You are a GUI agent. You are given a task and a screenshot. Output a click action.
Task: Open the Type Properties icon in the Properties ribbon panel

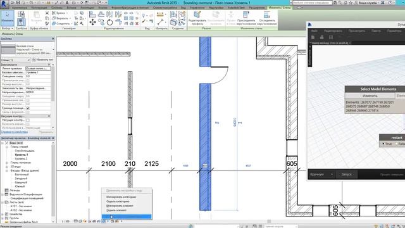click(x=21, y=14)
